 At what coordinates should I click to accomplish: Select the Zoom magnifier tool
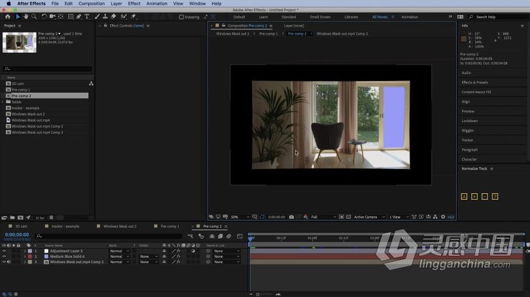pyautogui.click(x=34, y=16)
